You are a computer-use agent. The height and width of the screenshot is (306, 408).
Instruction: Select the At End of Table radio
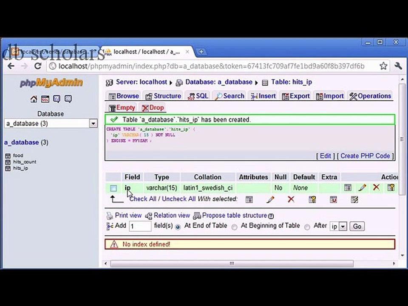(x=178, y=227)
